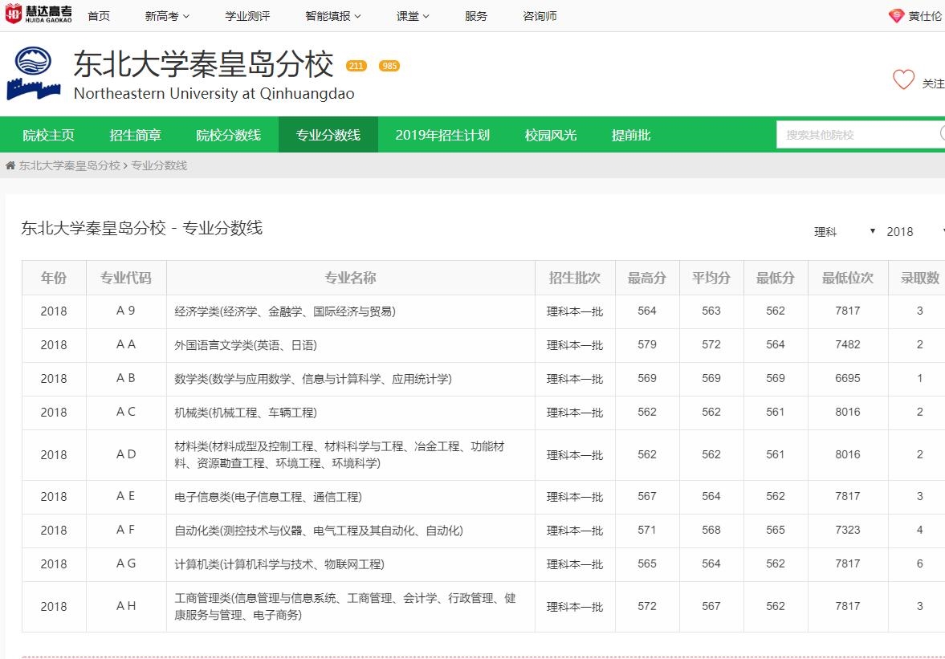Image resolution: width=945 pixels, height=659 pixels.
Task: Click lowest rank value 7482
Action: tap(847, 344)
